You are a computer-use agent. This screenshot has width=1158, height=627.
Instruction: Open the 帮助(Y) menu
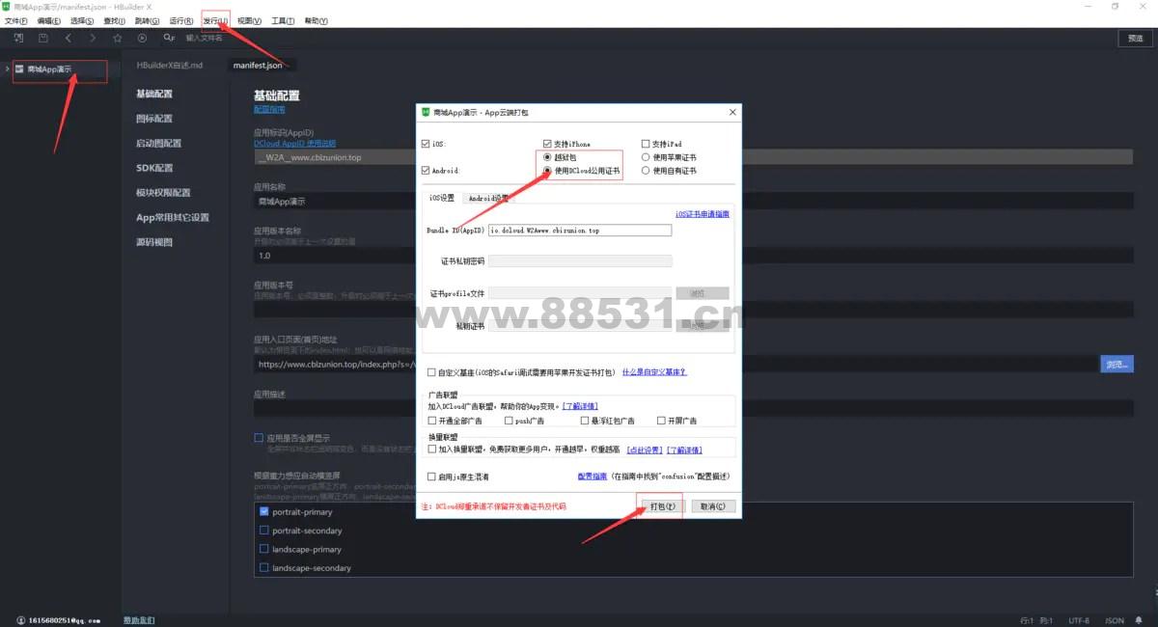click(317, 20)
